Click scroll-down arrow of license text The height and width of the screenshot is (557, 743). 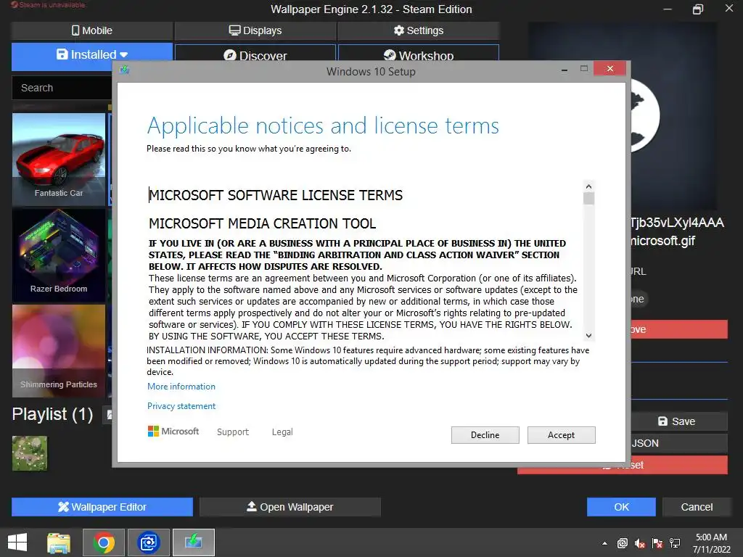coord(588,336)
